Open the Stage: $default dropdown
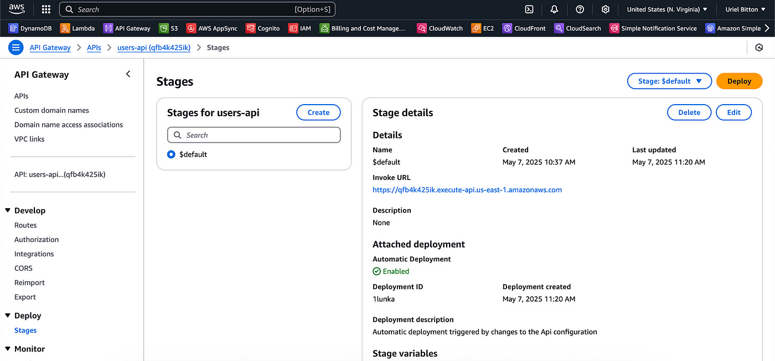The image size is (775, 361). click(669, 81)
